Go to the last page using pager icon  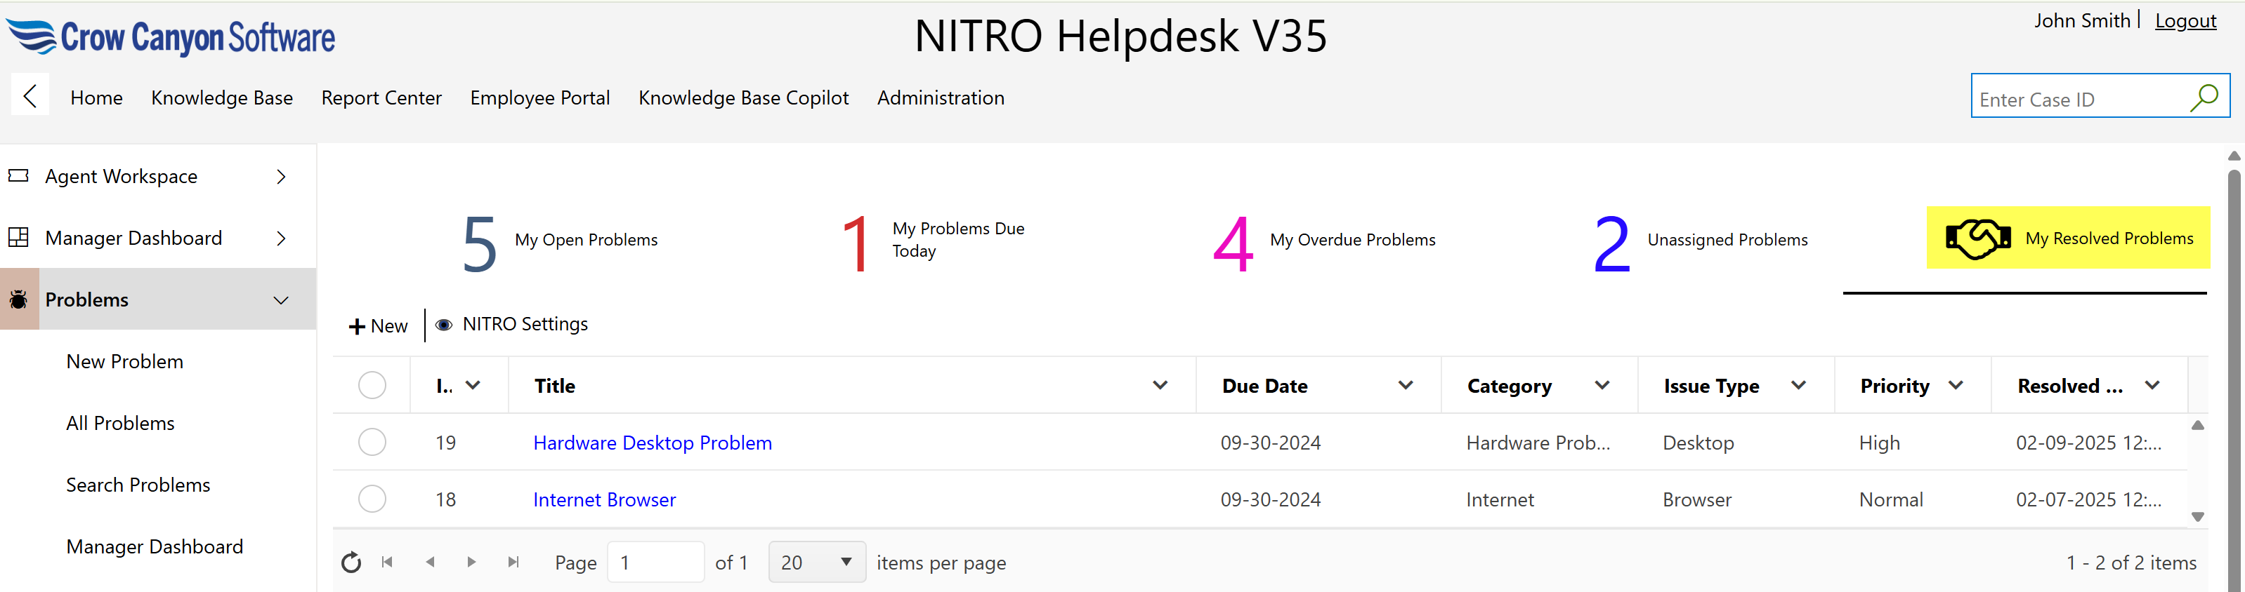coord(513,563)
